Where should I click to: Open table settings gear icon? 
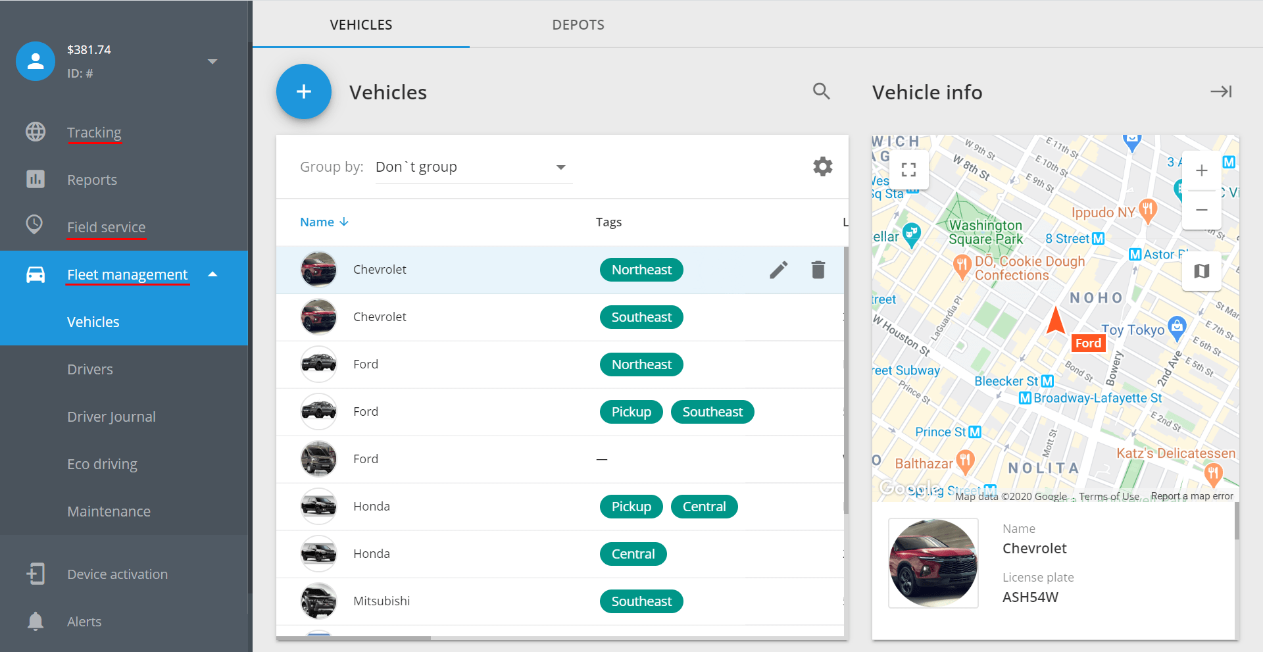(823, 166)
